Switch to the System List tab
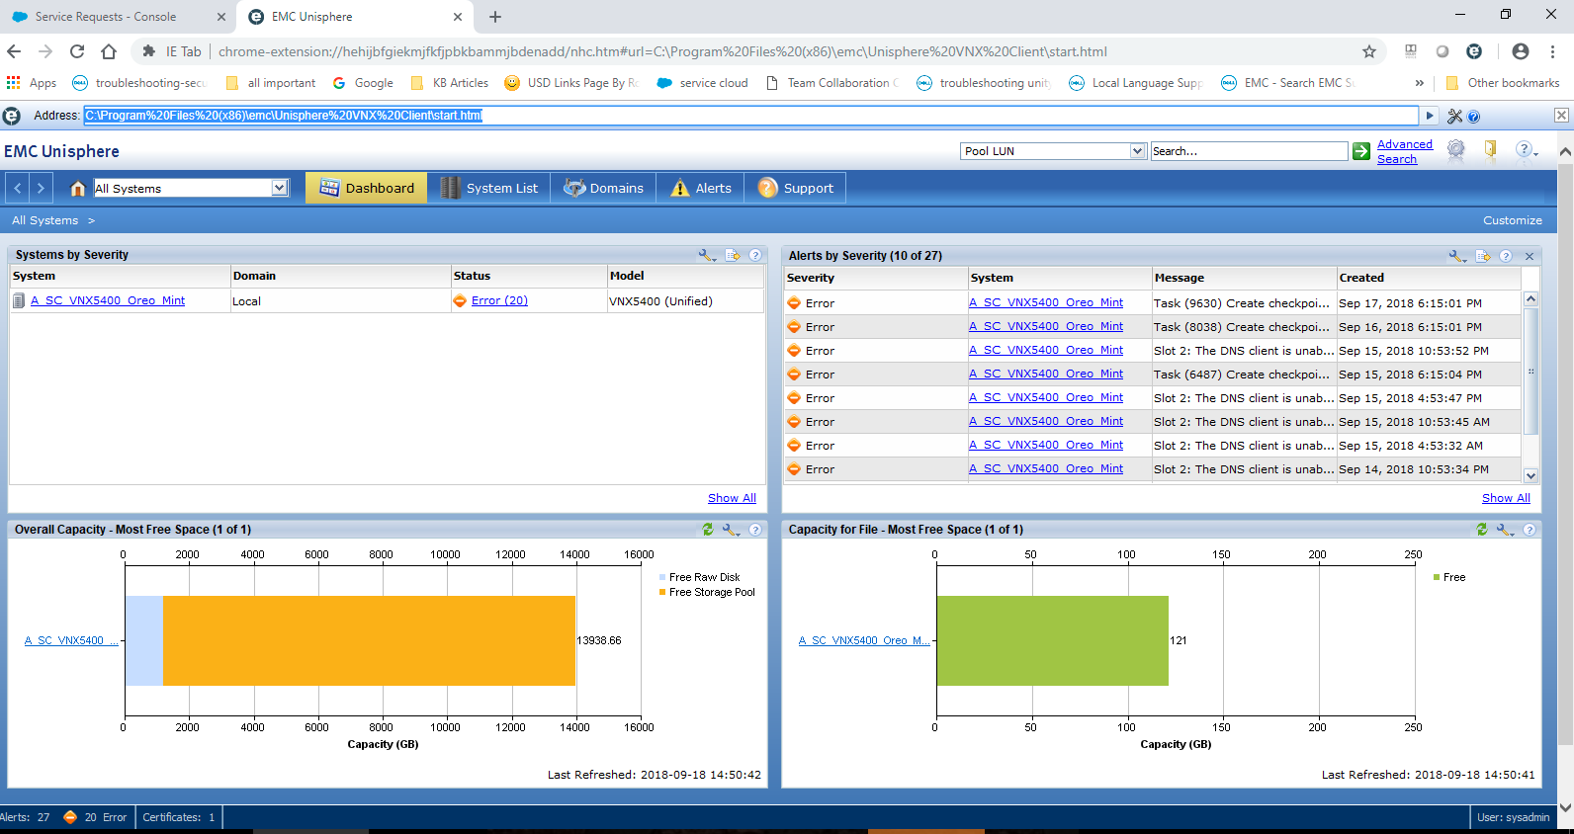1574x834 pixels. (x=489, y=188)
